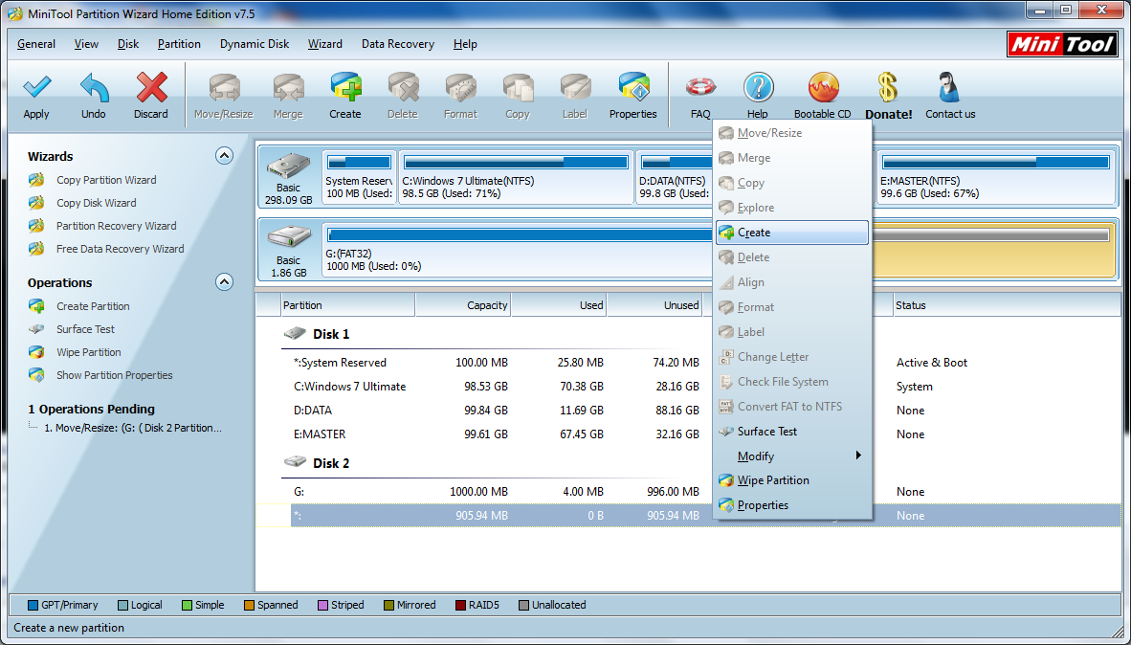Open the Help question mark icon

[758, 88]
